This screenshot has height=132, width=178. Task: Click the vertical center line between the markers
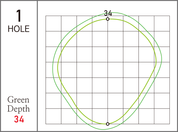[108, 71]
